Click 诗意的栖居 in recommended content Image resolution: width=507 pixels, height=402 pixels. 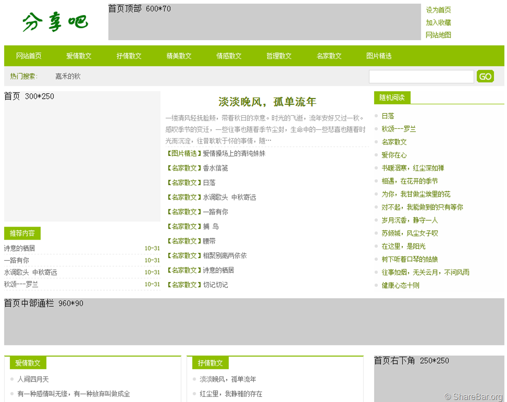(20, 248)
